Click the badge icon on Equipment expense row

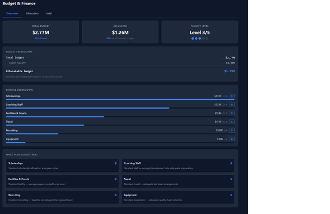[232, 139]
